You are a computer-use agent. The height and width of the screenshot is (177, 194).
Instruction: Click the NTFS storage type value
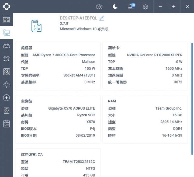(91, 168)
